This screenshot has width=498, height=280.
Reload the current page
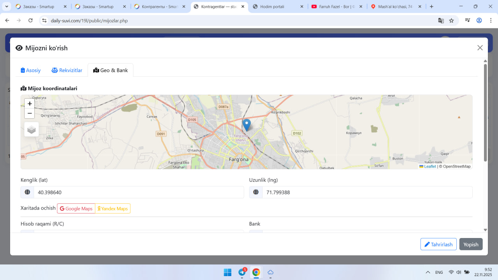click(30, 21)
